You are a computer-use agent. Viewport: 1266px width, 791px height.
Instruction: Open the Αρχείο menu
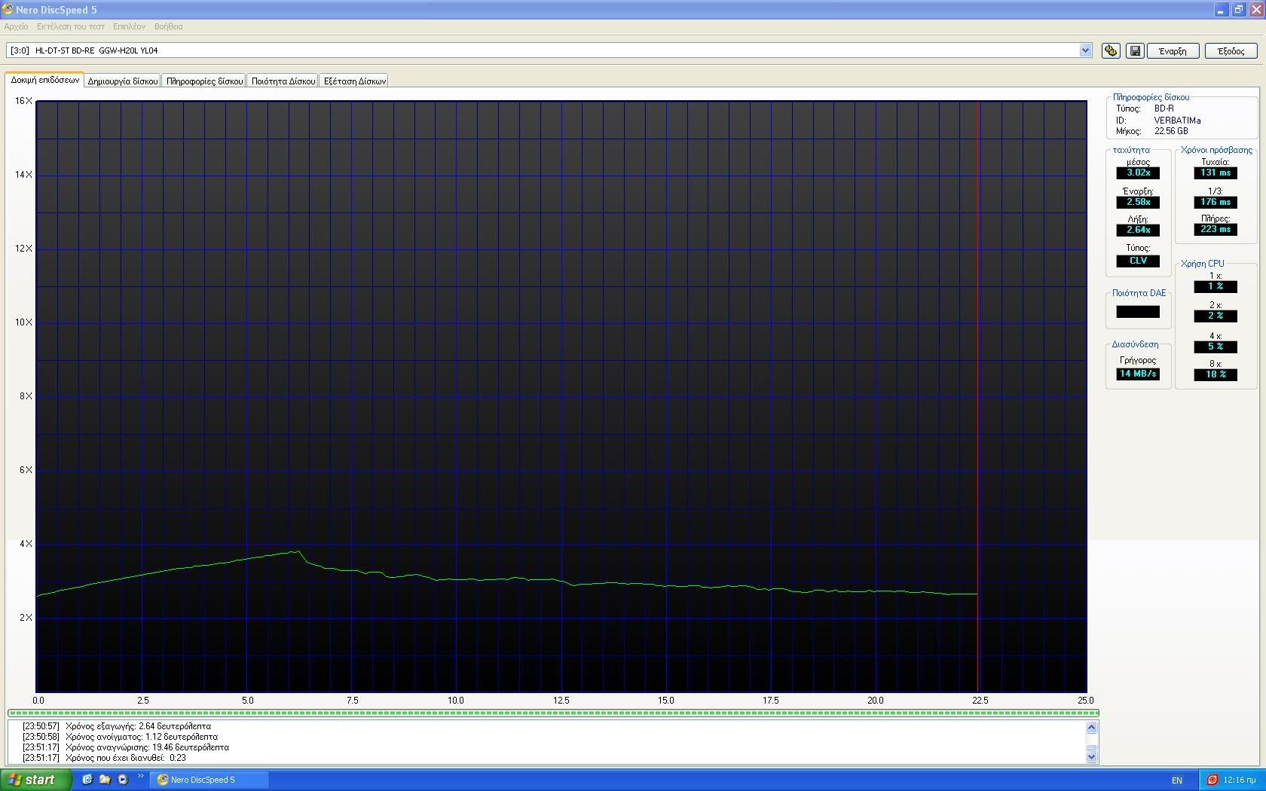pos(16,26)
